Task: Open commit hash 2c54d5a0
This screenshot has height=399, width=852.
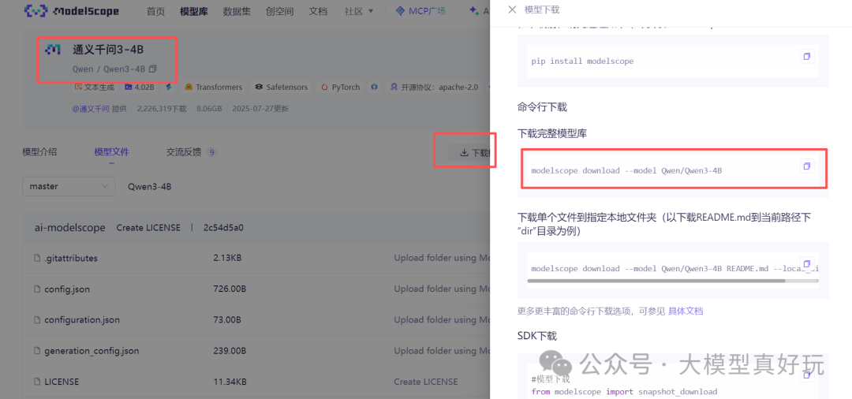Action: pos(223,228)
